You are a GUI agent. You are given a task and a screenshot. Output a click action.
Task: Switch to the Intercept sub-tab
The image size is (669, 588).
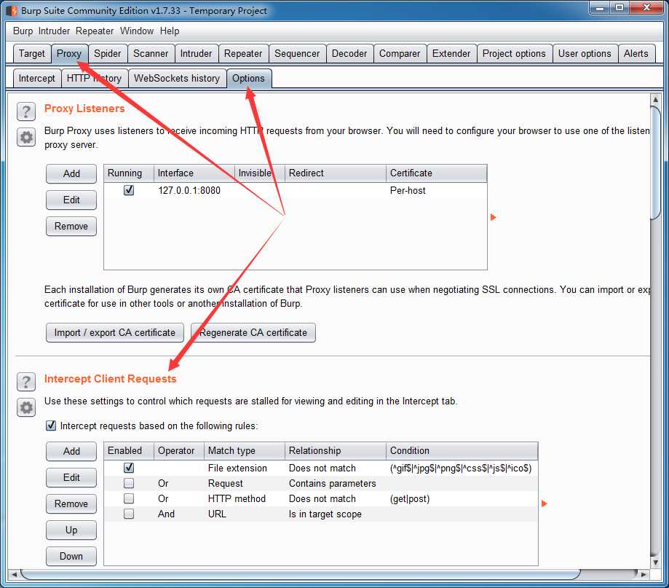tap(36, 78)
